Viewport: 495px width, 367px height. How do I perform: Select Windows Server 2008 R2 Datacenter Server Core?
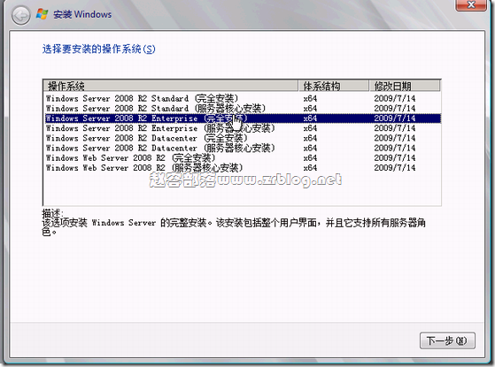tap(243, 148)
